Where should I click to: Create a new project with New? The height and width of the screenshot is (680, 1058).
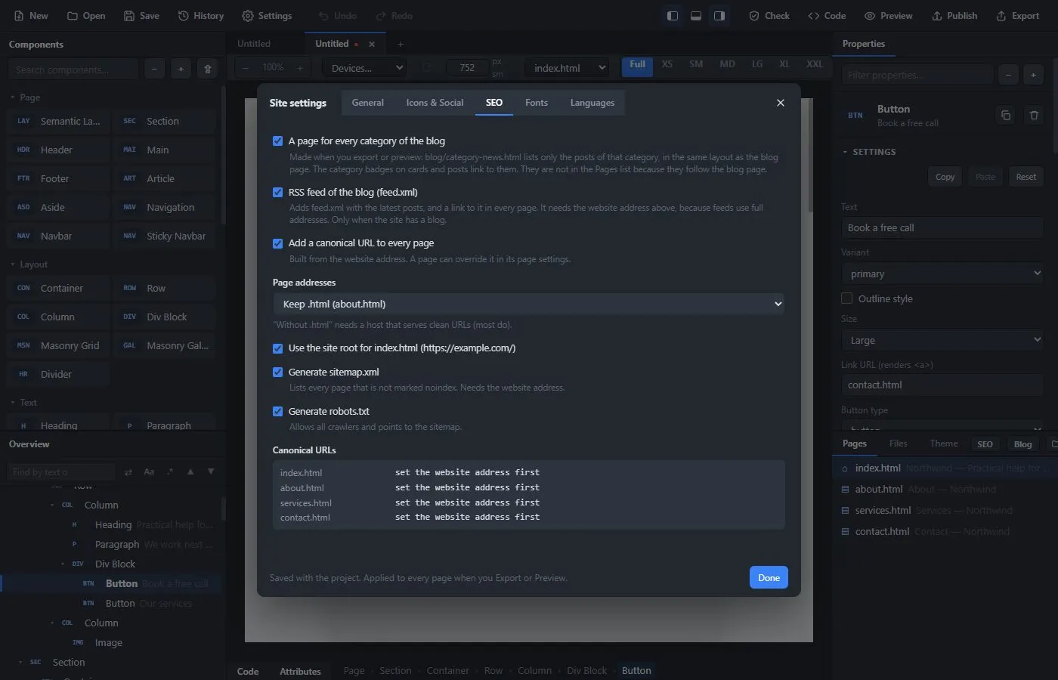(31, 16)
